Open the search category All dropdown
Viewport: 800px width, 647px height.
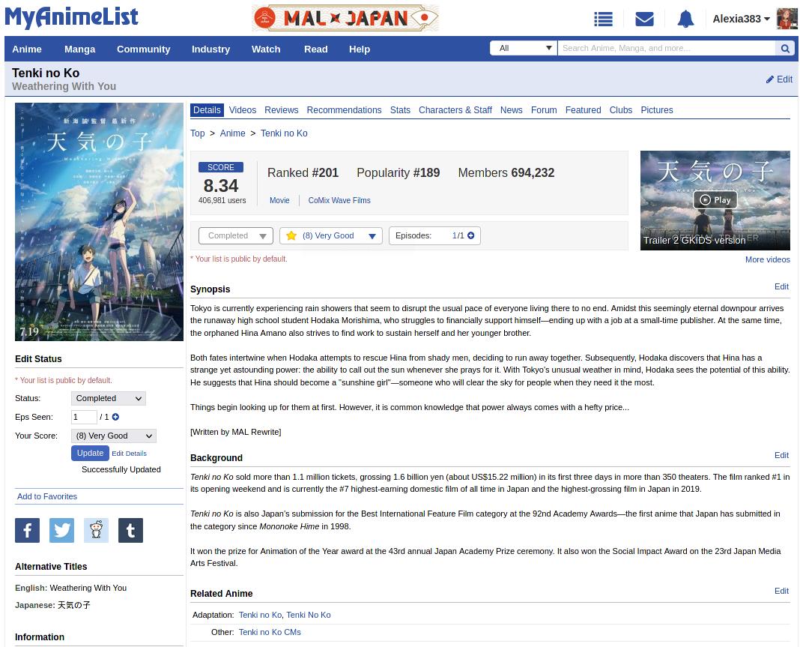[x=524, y=48]
